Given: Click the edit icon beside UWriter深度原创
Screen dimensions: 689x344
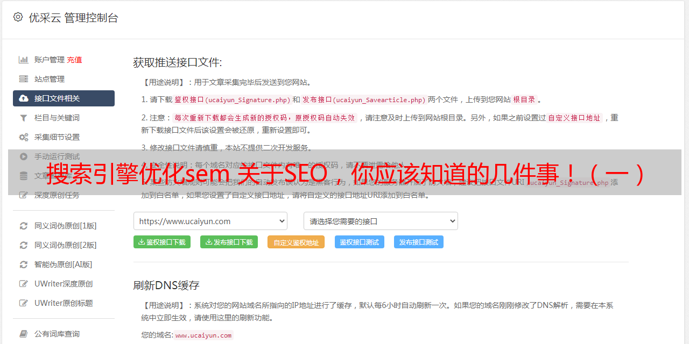Looking at the screenshot, I should point(24,284).
